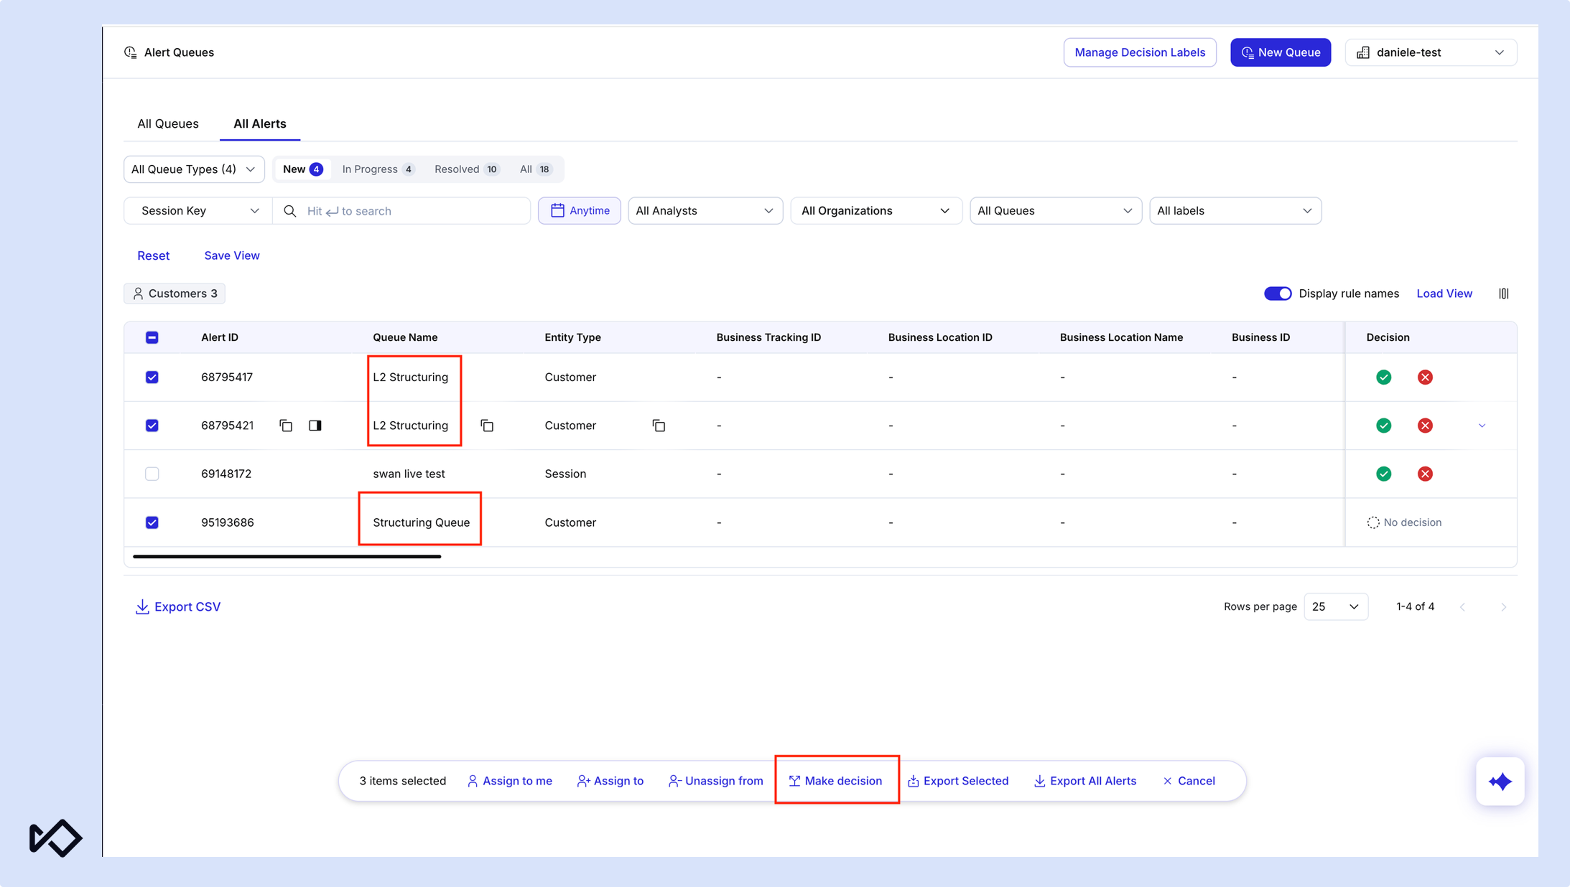
Task: Open side panel for alert 68795421
Action: click(x=315, y=426)
